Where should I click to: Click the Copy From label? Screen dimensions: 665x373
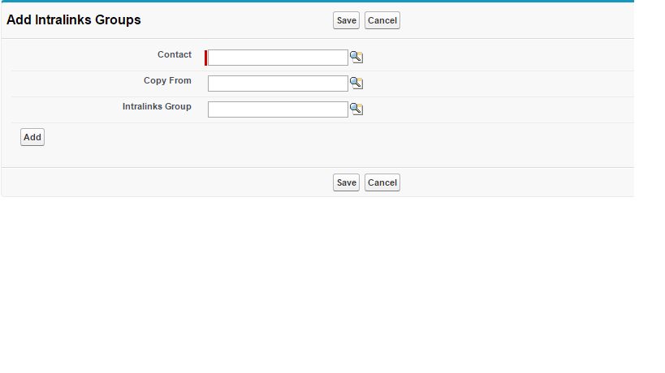click(x=167, y=80)
